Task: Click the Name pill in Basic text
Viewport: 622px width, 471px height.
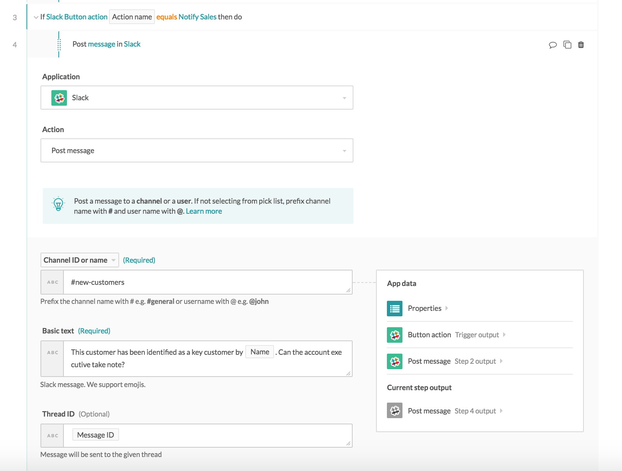Action: [x=260, y=352]
